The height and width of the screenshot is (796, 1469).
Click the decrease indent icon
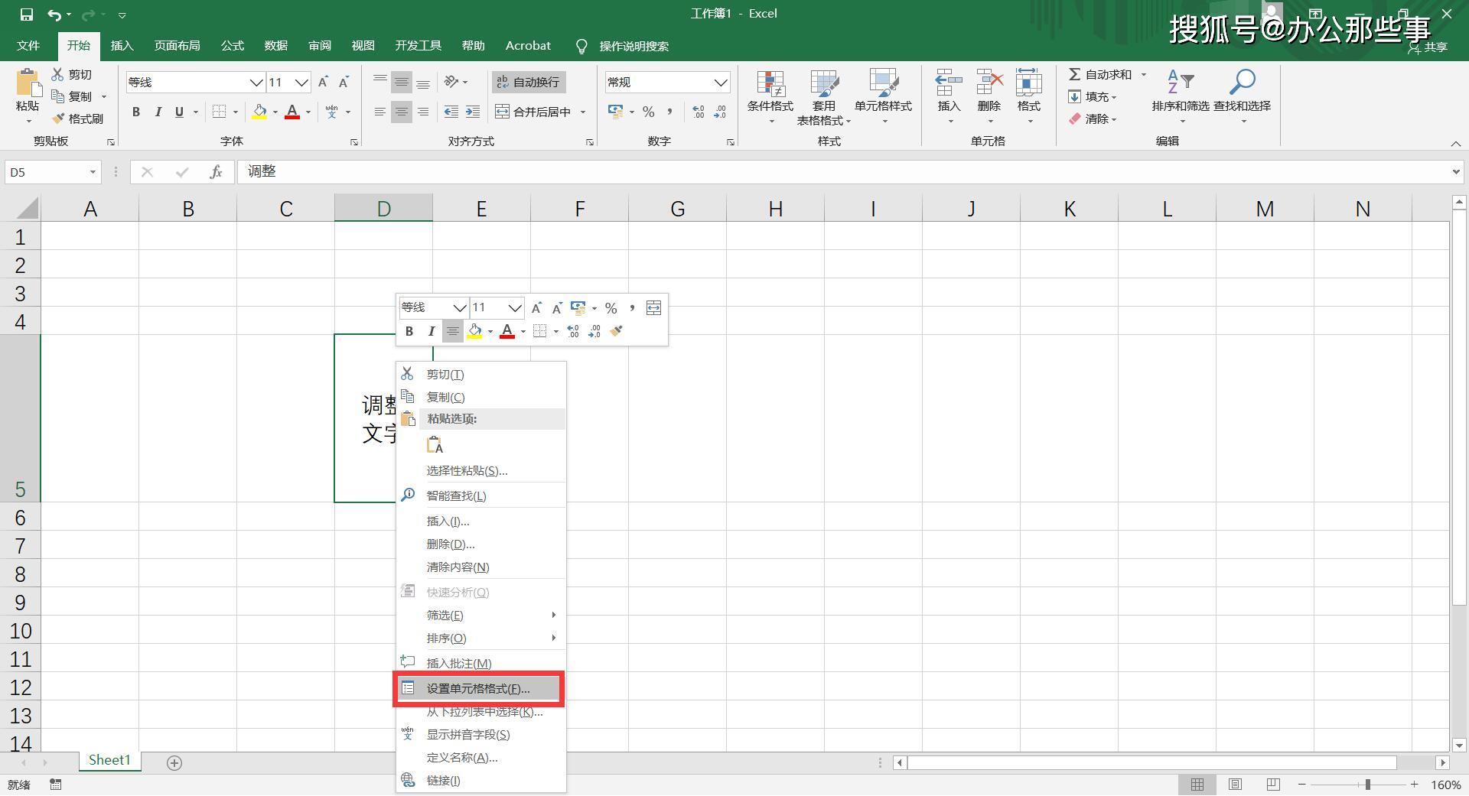click(x=451, y=112)
